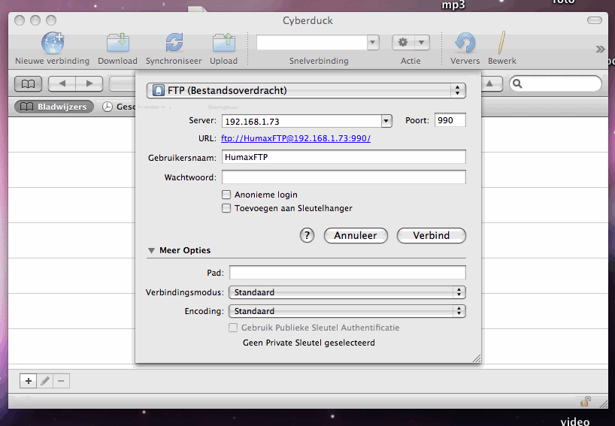Click the Snelverbinding text field
This screenshot has height=426, width=615.
tap(312, 42)
